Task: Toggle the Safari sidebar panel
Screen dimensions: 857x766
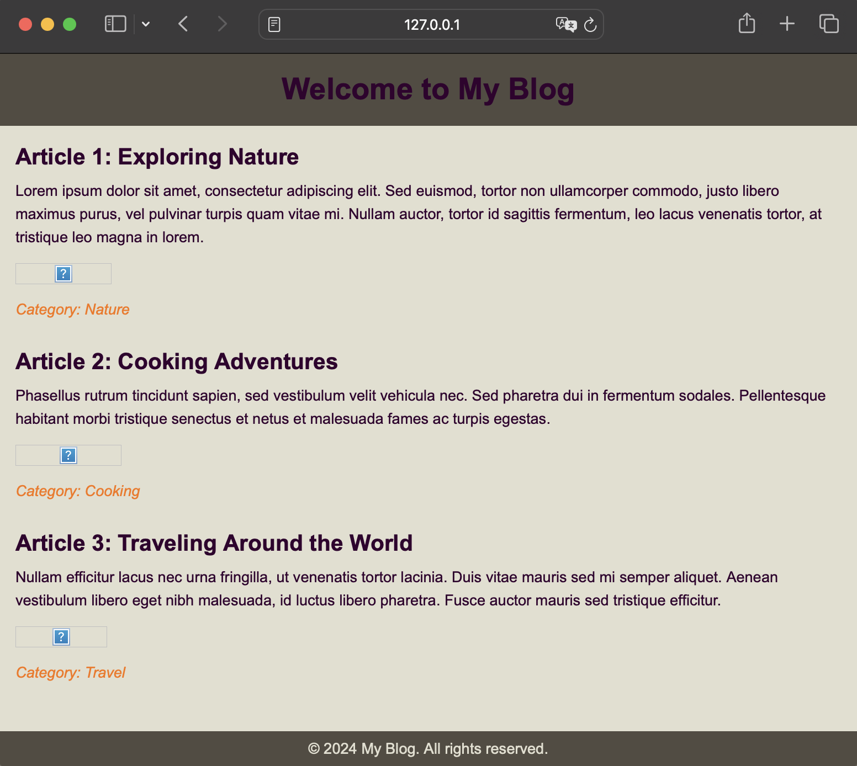Action: 115,24
